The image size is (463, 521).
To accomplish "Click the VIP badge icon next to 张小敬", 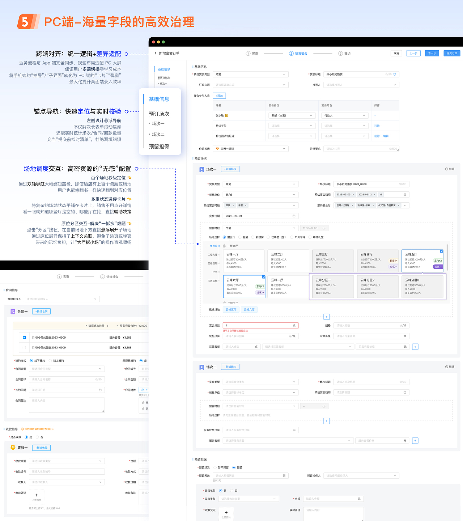I will pyautogui.click(x=227, y=116).
